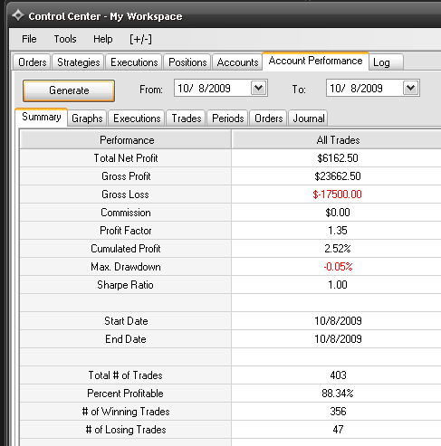Click the Control Center window icon

18,15
